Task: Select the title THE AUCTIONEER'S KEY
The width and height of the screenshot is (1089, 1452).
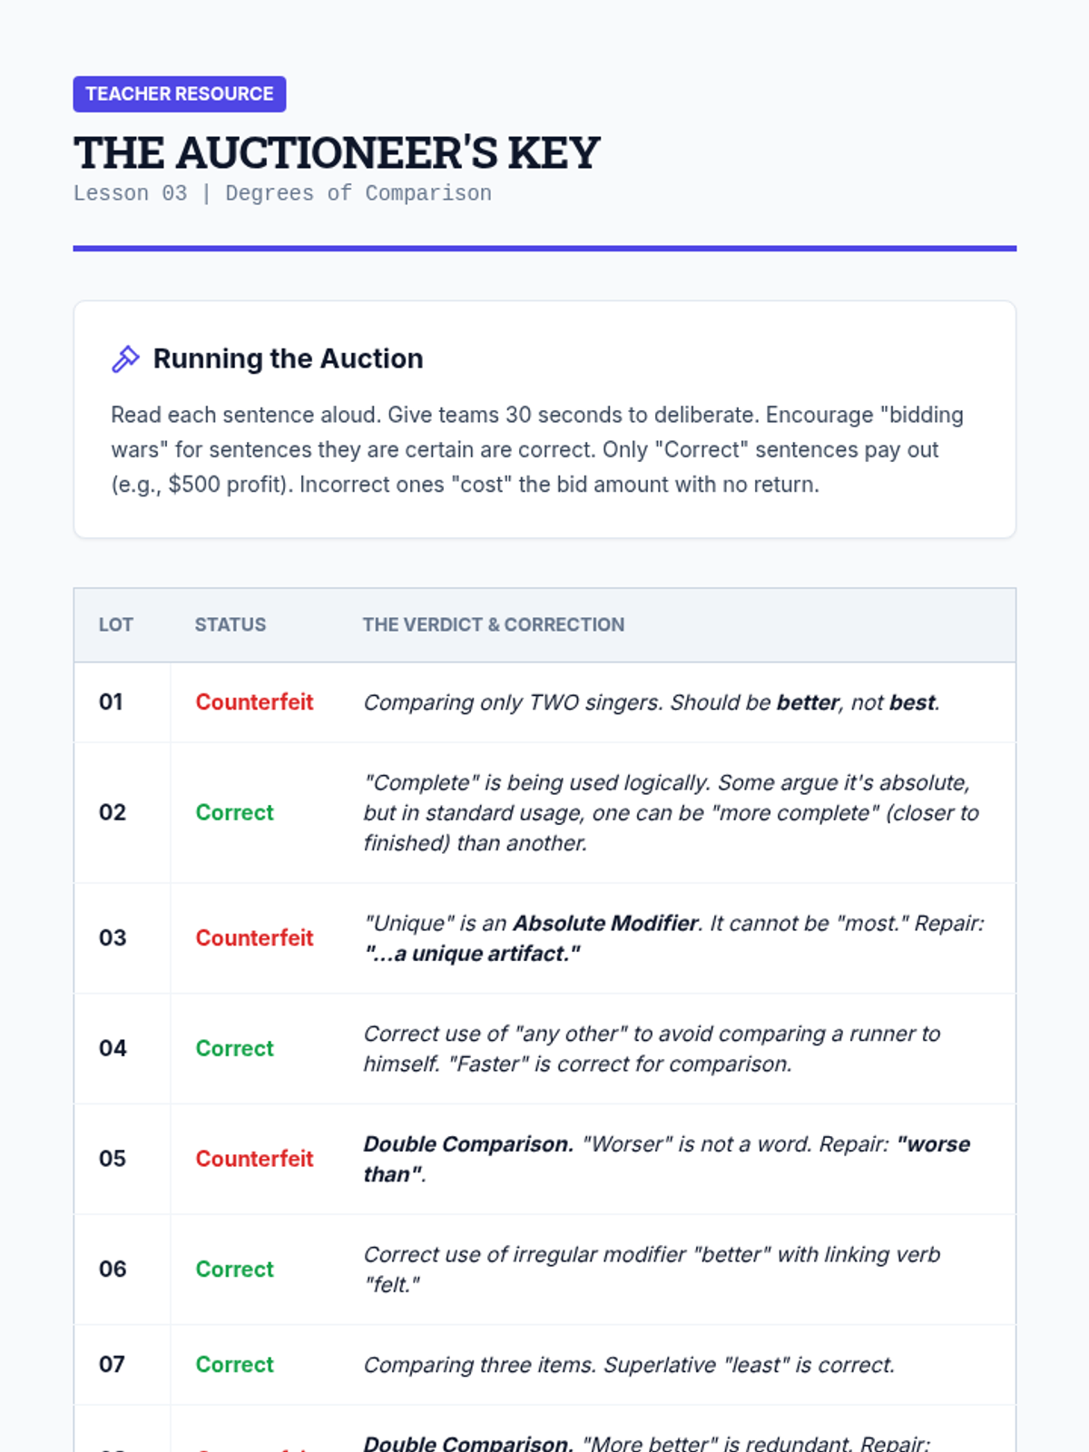Action: pyautogui.click(x=337, y=152)
